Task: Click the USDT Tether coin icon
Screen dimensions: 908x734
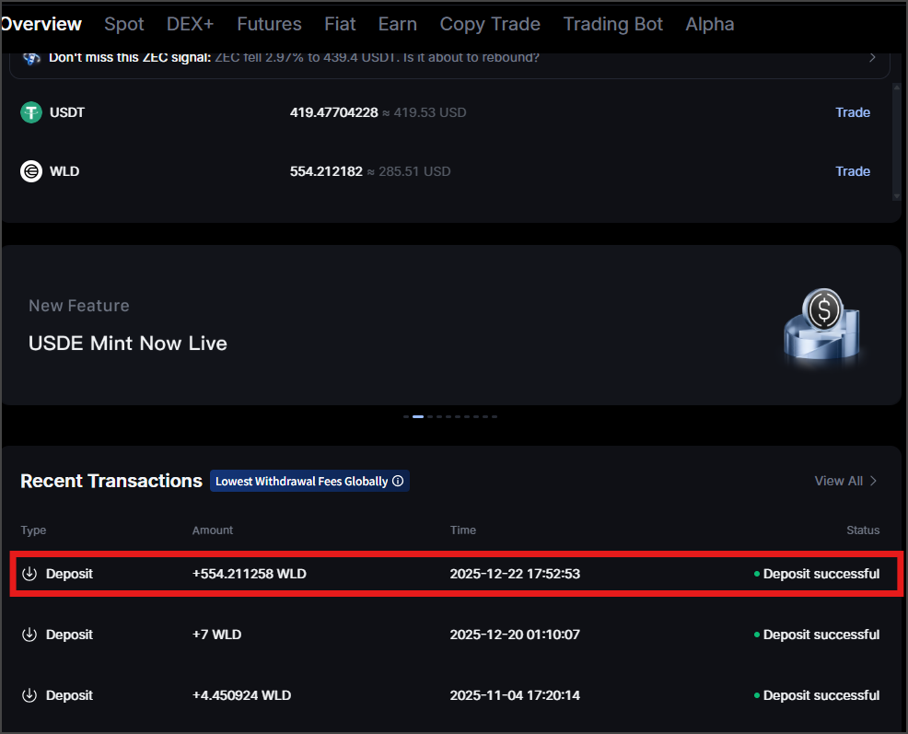Action: [x=31, y=112]
